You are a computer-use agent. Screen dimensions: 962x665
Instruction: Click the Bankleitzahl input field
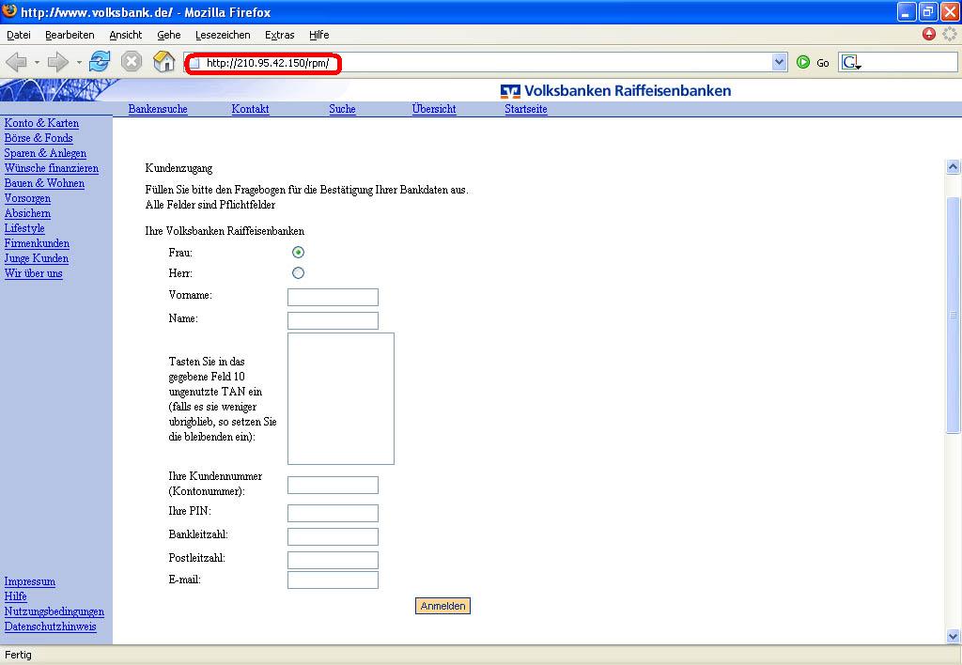[x=334, y=536]
